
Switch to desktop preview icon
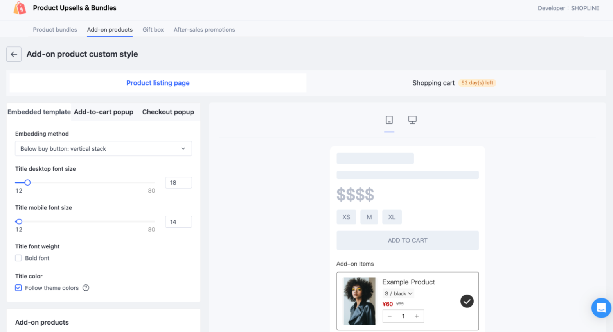[412, 120]
